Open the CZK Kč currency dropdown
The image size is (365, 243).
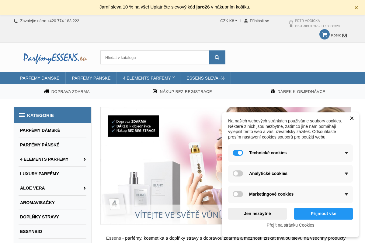click(x=229, y=21)
